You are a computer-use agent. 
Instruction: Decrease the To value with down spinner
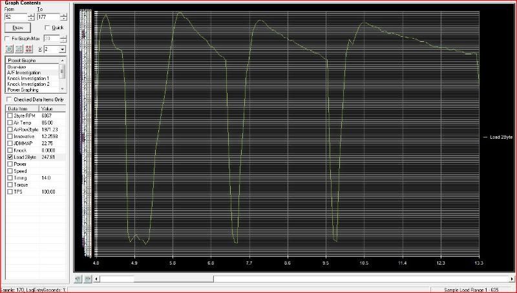[64, 19]
